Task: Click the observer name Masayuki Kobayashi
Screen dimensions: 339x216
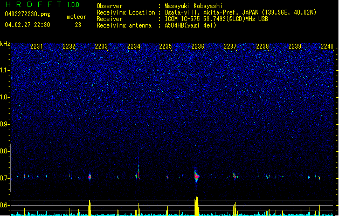Action: pyautogui.click(x=193, y=6)
